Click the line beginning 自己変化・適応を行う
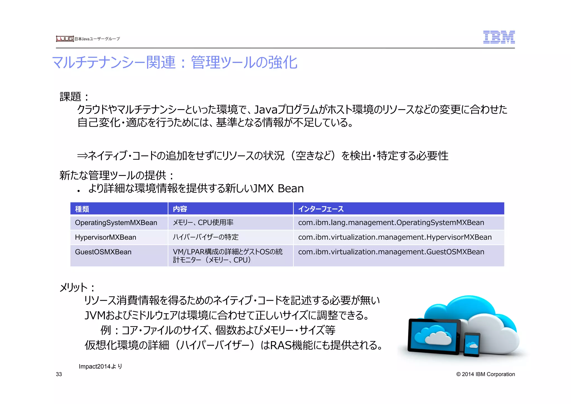This screenshot has width=571, height=404. 216,122
